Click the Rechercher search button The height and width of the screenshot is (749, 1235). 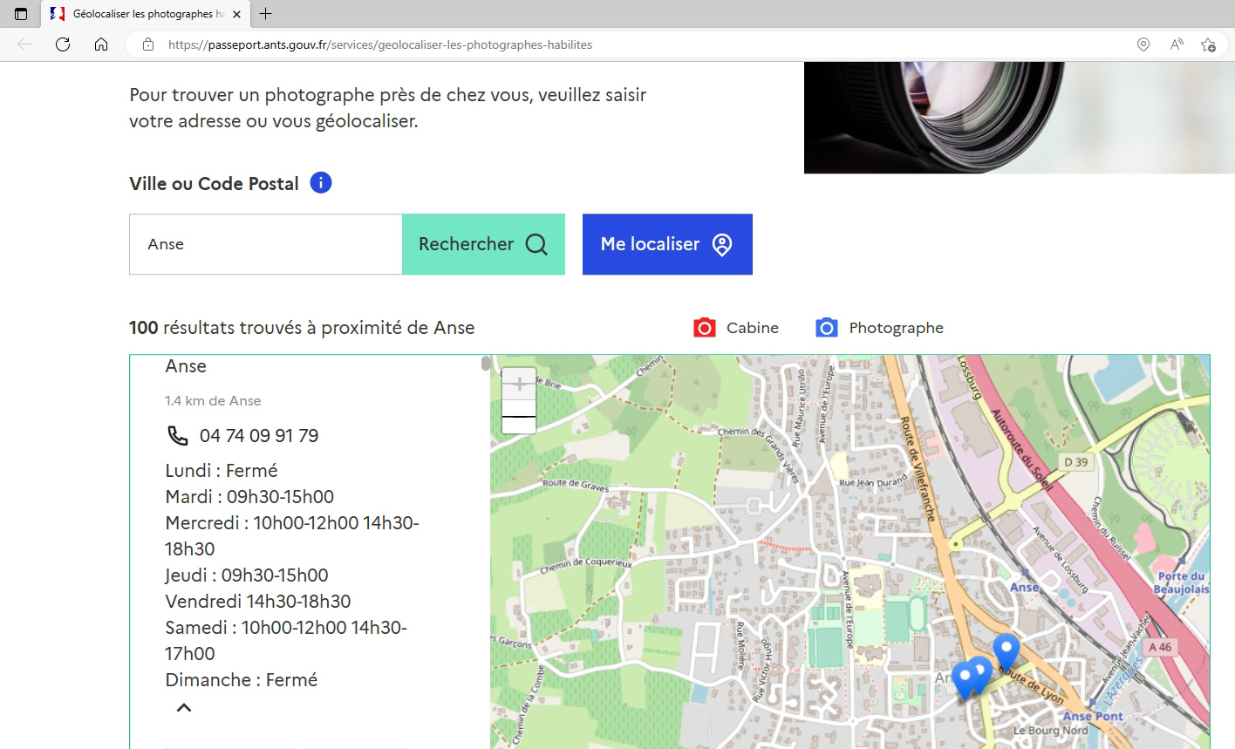tap(483, 244)
